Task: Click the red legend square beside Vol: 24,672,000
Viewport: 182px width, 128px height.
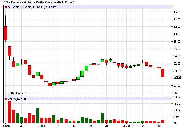Action: click(x=6, y=99)
